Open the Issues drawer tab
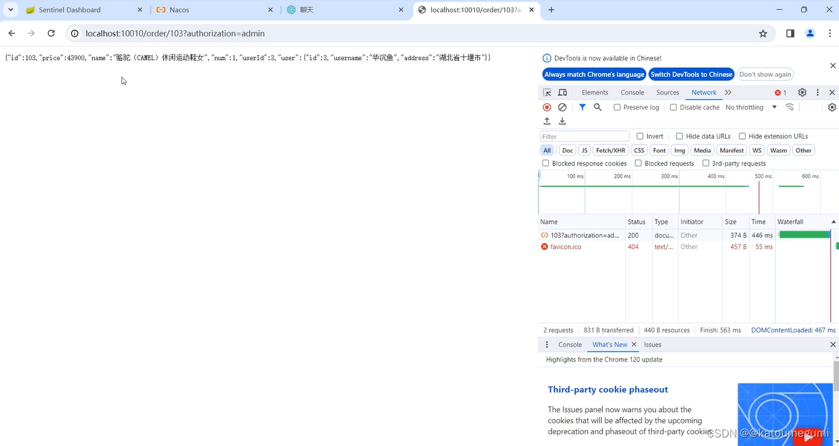Screen dimensions: 839x446 pos(653,344)
